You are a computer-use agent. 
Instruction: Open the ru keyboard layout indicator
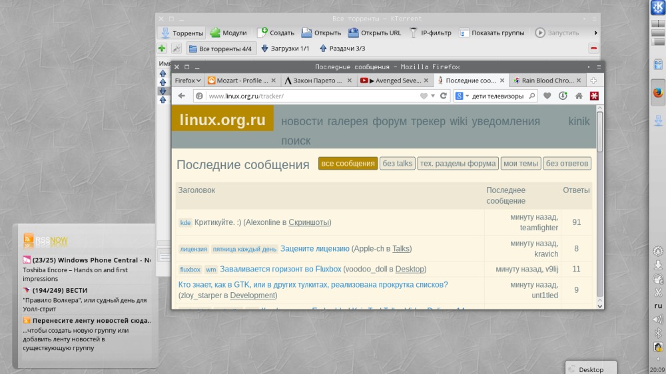658,305
